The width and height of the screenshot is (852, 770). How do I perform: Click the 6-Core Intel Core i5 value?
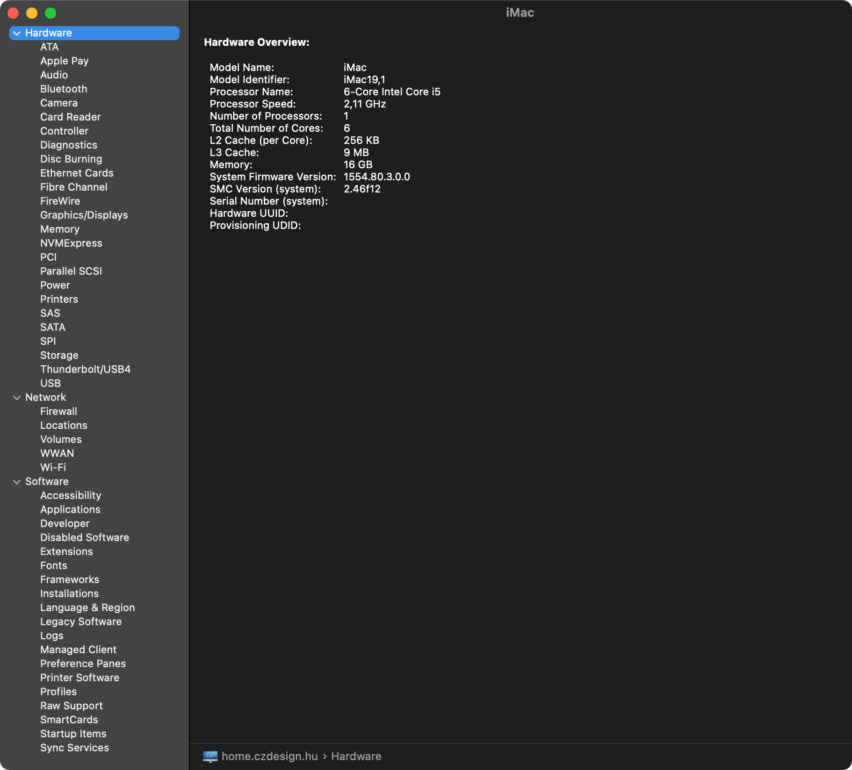(392, 92)
